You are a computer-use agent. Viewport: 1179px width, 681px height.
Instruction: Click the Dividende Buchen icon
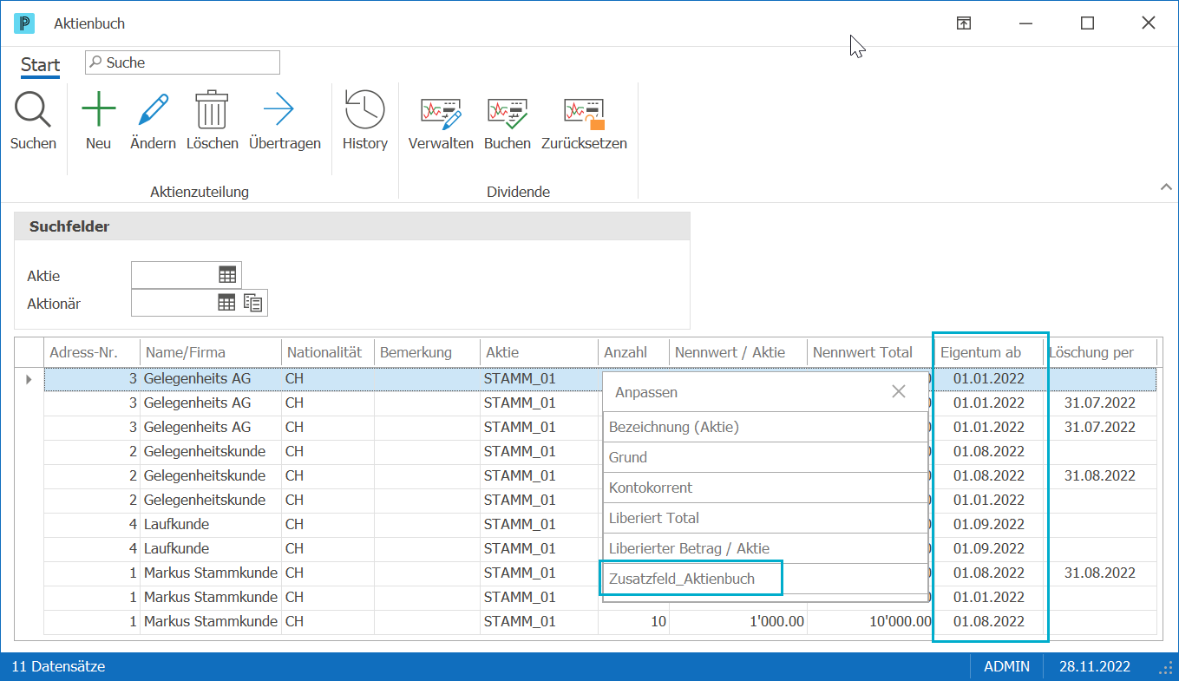point(508,113)
